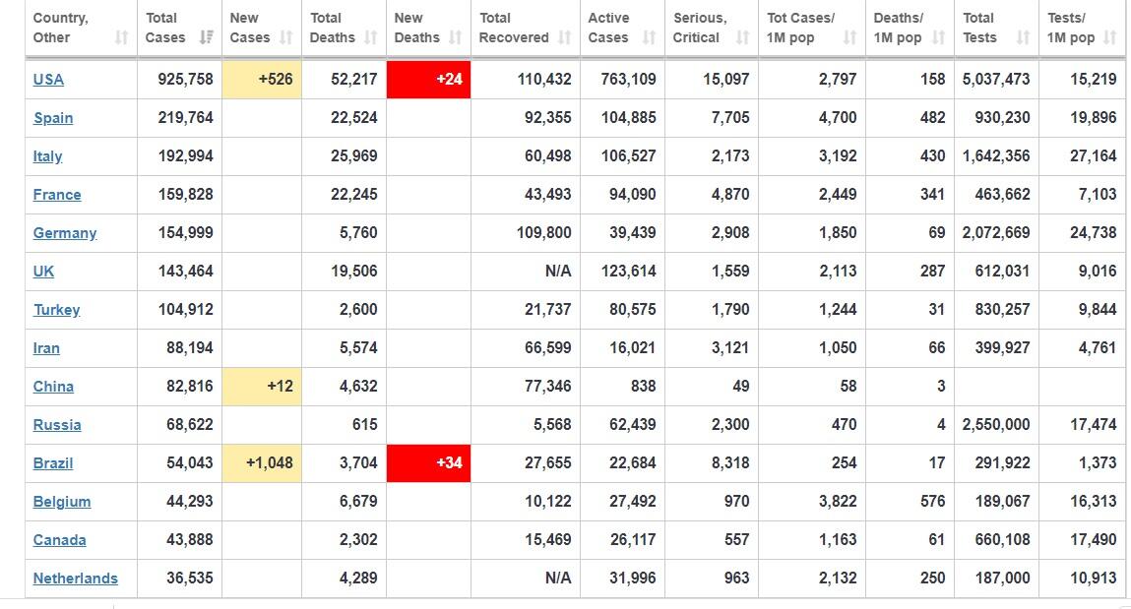
Task: Click Canada's total cases value 43,888
Action: [190, 540]
